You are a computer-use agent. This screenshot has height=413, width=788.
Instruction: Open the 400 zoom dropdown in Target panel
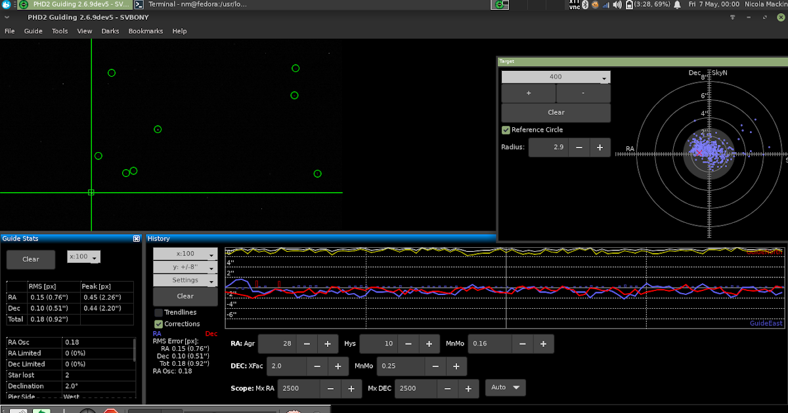pyautogui.click(x=555, y=77)
